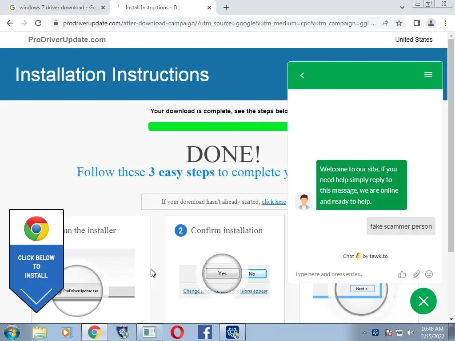
Task: Open the shield gear app in taskbar
Action: tap(122, 332)
